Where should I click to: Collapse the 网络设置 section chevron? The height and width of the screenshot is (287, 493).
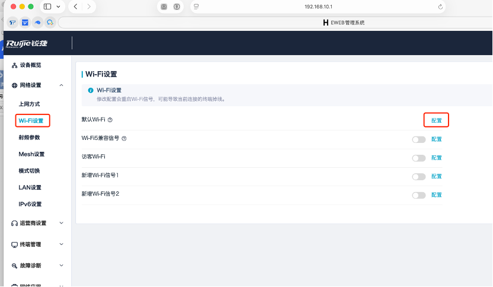61,85
